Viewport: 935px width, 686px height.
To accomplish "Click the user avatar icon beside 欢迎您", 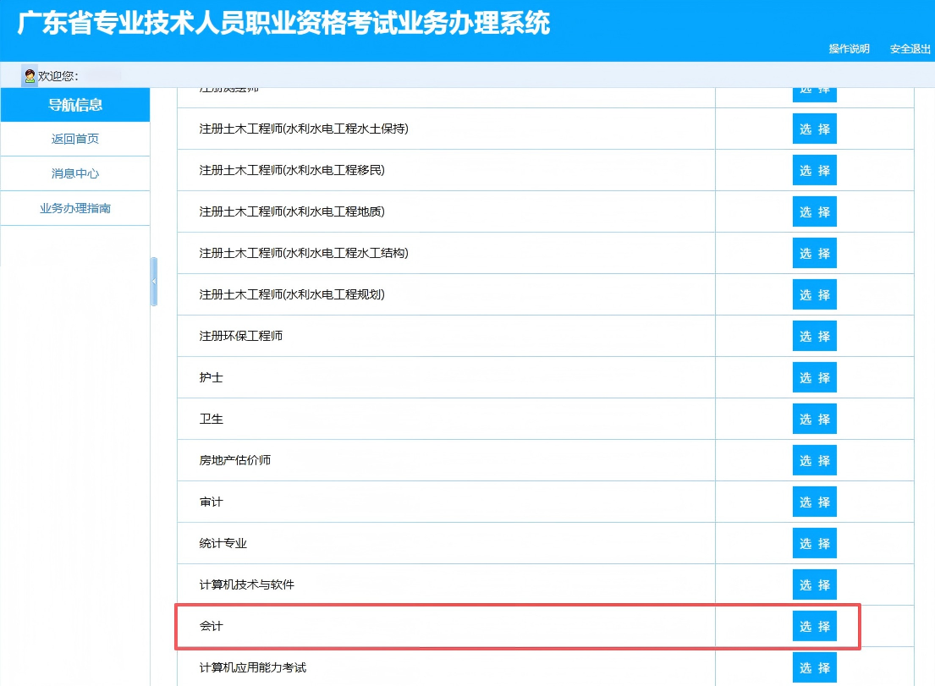I will (28, 74).
